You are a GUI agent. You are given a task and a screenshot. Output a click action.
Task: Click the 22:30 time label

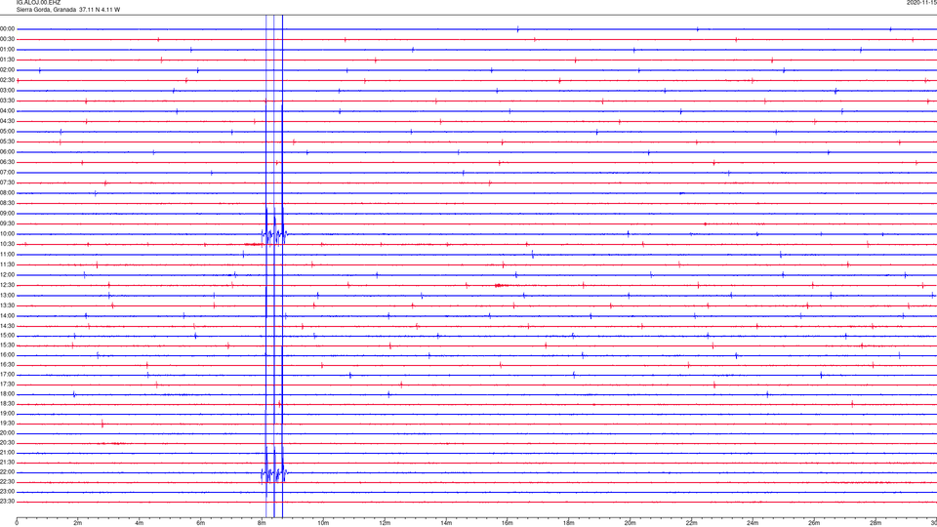(x=8, y=481)
